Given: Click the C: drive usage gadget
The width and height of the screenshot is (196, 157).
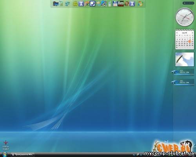Looking at the screenshot, I should click(x=183, y=72).
